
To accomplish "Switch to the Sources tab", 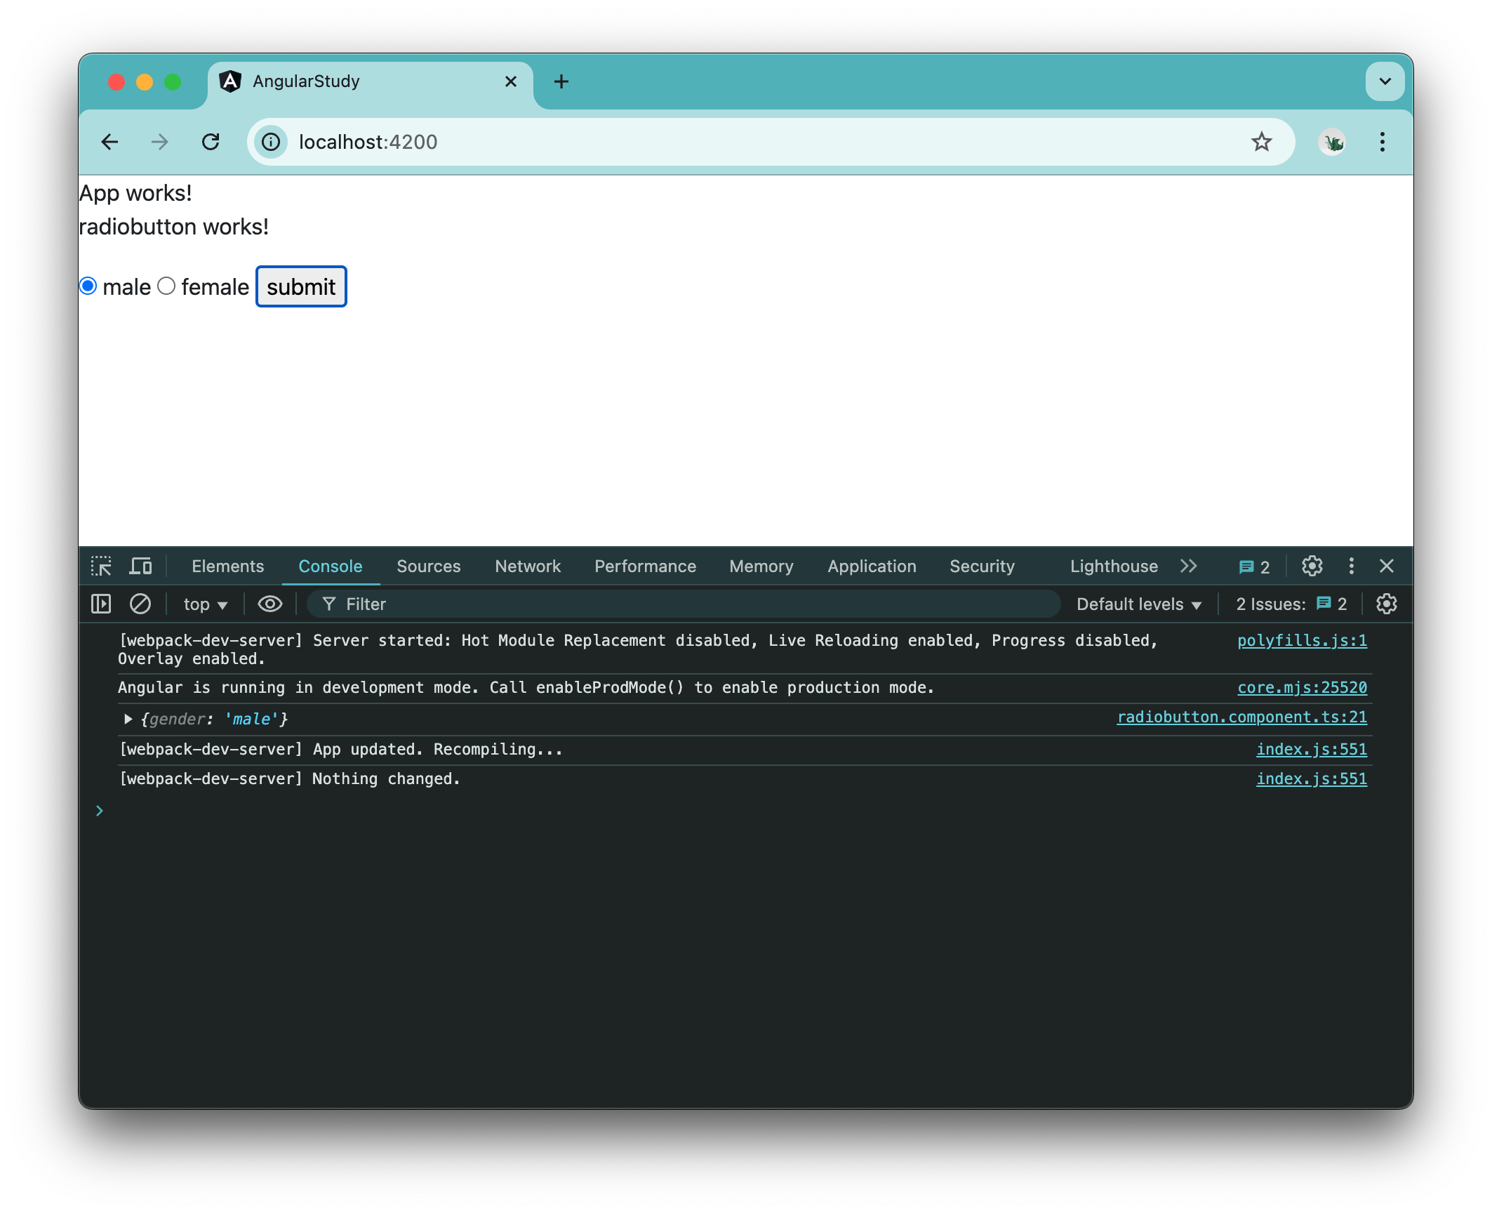I will coord(428,566).
